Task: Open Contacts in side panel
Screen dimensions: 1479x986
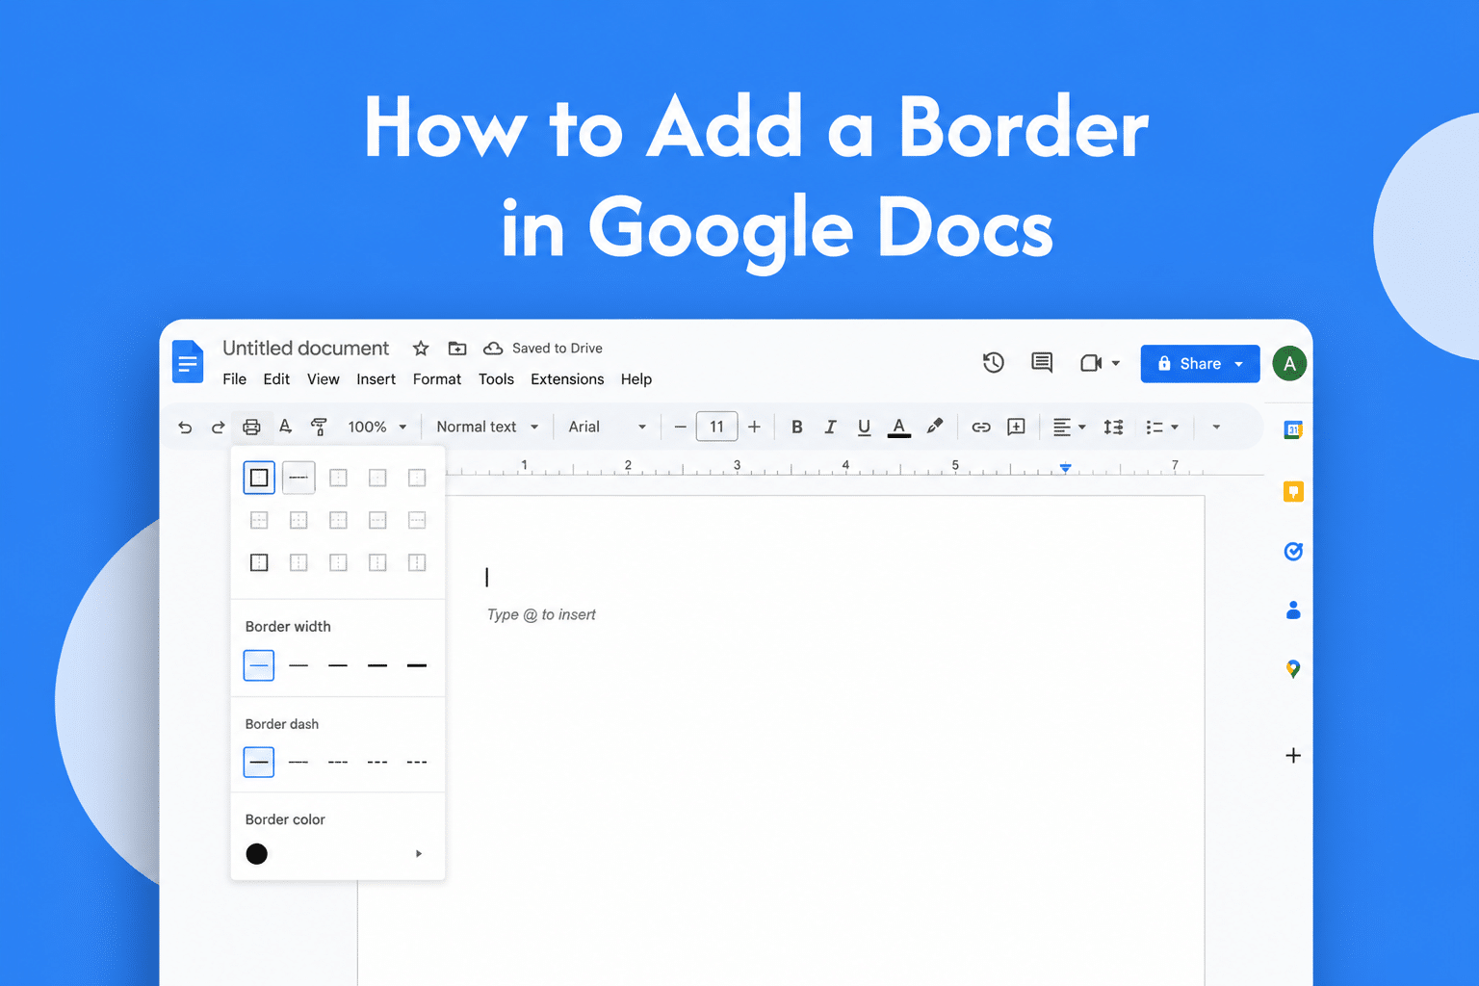Action: pos(1293,610)
